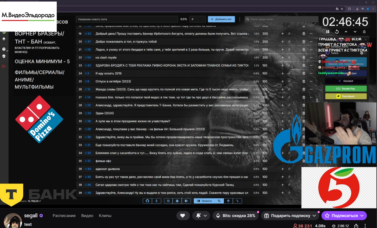The image size is (377, 228).
Task: Click the Добавить лот button
Action: tap(221, 19)
